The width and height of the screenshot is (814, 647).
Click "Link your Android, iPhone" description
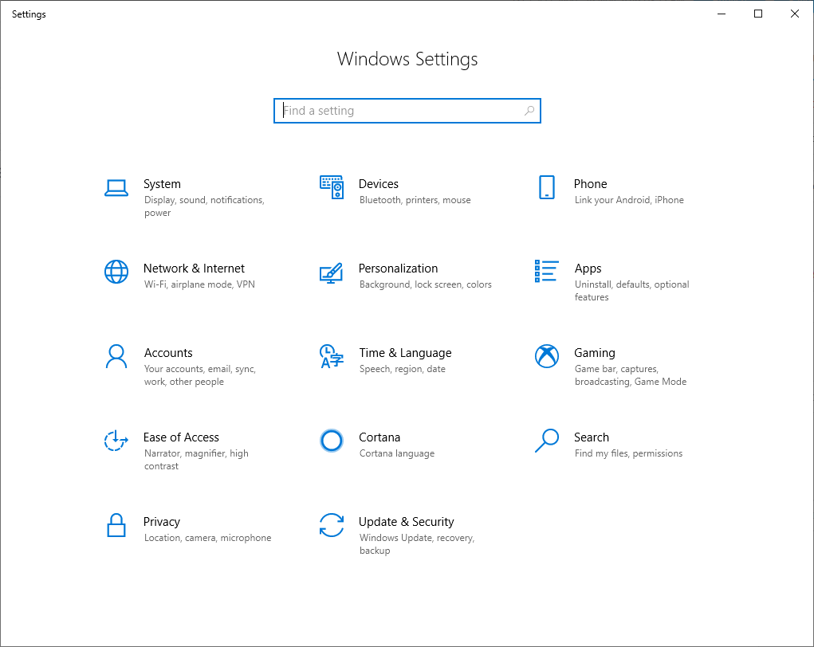tap(629, 200)
